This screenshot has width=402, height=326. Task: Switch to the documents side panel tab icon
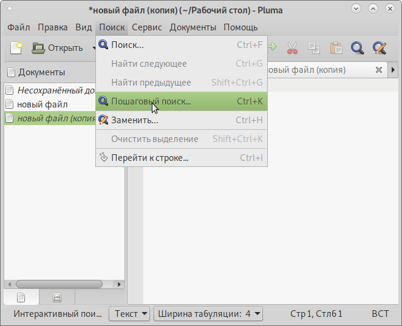pyautogui.click(x=21, y=297)
